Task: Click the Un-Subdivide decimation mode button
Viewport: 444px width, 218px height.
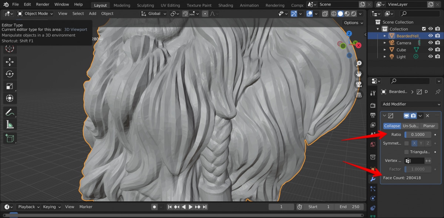Action: (411, 126)
